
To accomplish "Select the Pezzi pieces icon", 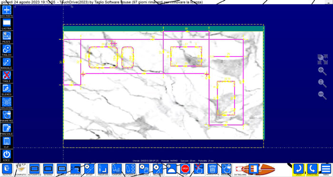I will pyautogui.click(x=7, y=37).
